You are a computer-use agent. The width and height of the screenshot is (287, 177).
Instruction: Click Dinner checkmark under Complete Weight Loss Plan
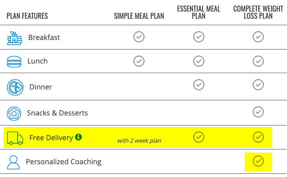(258, 85)
